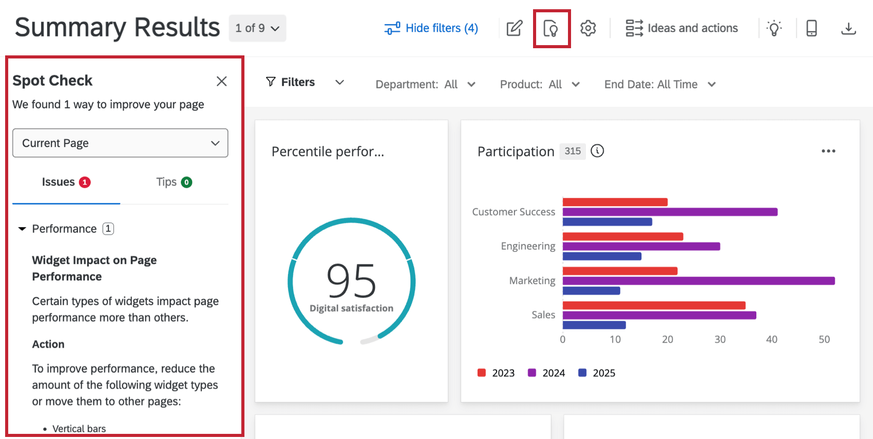Click the lightbulb insights icon
The height and width of the screenshot is (439, 873).
[774, 28]
